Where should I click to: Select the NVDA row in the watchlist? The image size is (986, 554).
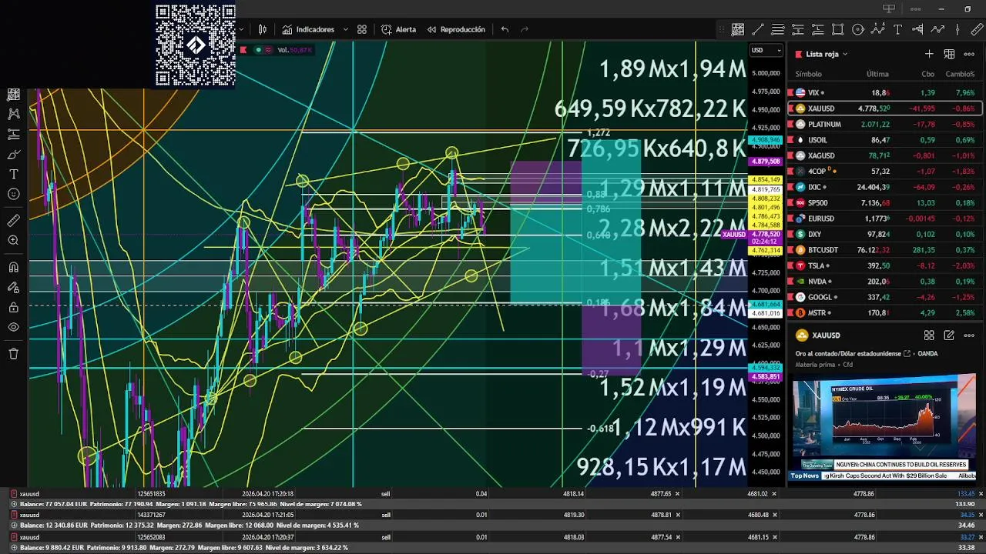[885, 282]
